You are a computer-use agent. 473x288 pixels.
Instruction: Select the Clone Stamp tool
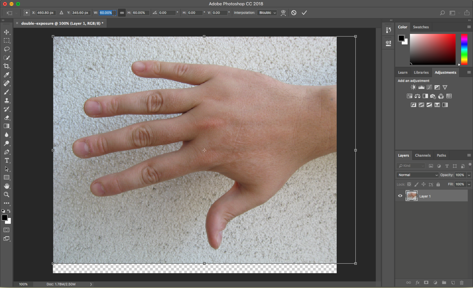[x=6, y=101]
